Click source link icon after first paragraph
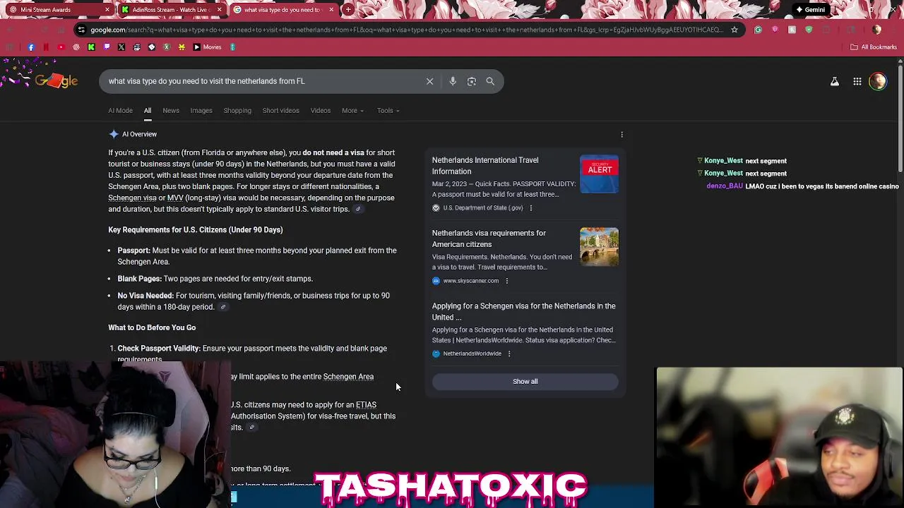 coord(358,210)
